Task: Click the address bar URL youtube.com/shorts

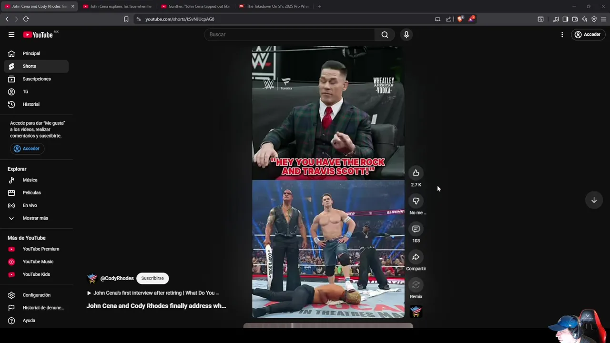Action: tap(180, 19)
